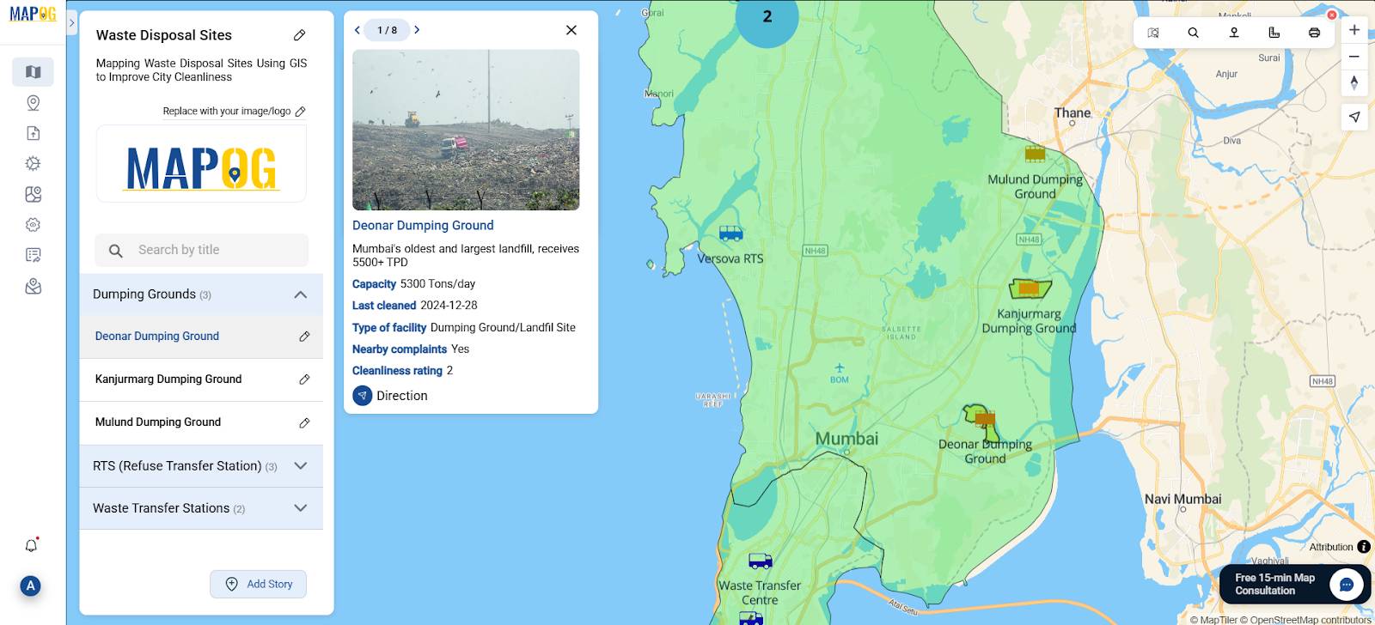Open the notifications bell

coord(31,546)
